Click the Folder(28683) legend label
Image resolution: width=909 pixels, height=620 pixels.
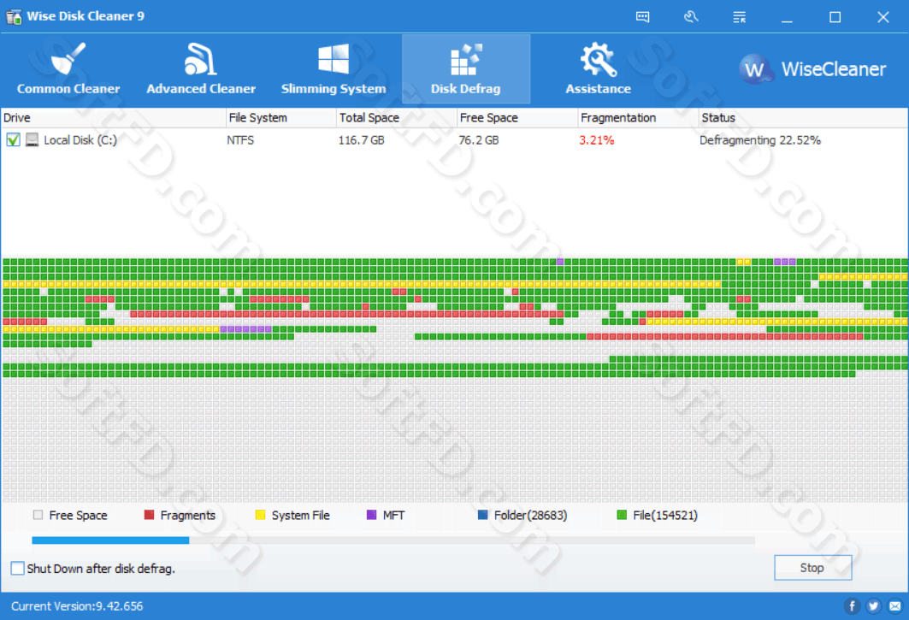coord(530,515)
